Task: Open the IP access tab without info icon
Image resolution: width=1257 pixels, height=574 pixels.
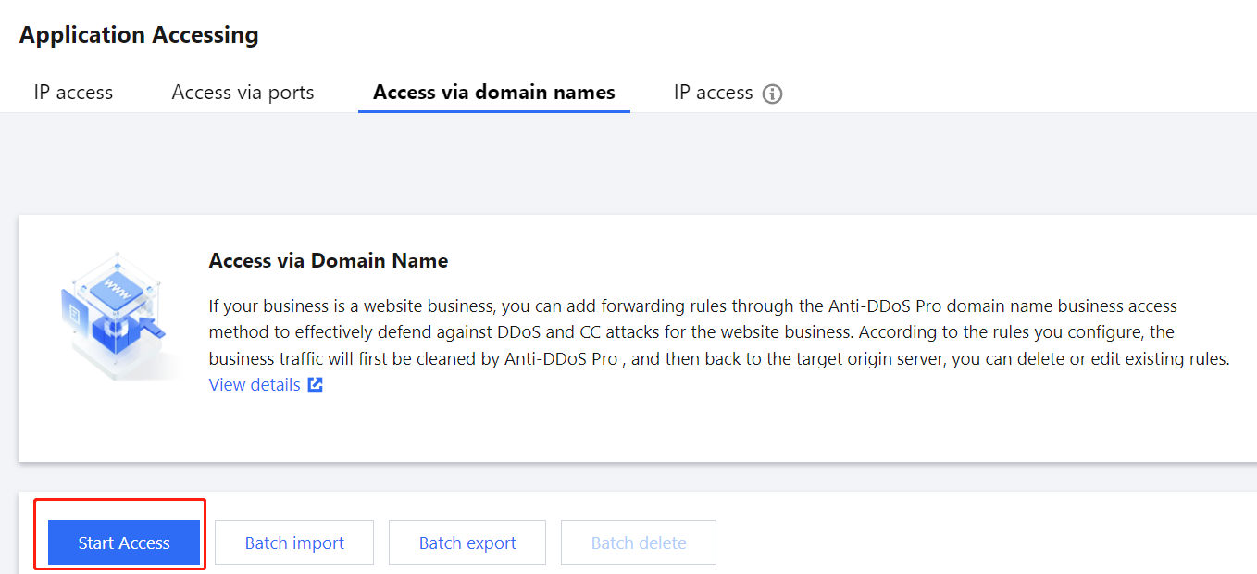Action: pyautogui.click(x=73, y=93)
